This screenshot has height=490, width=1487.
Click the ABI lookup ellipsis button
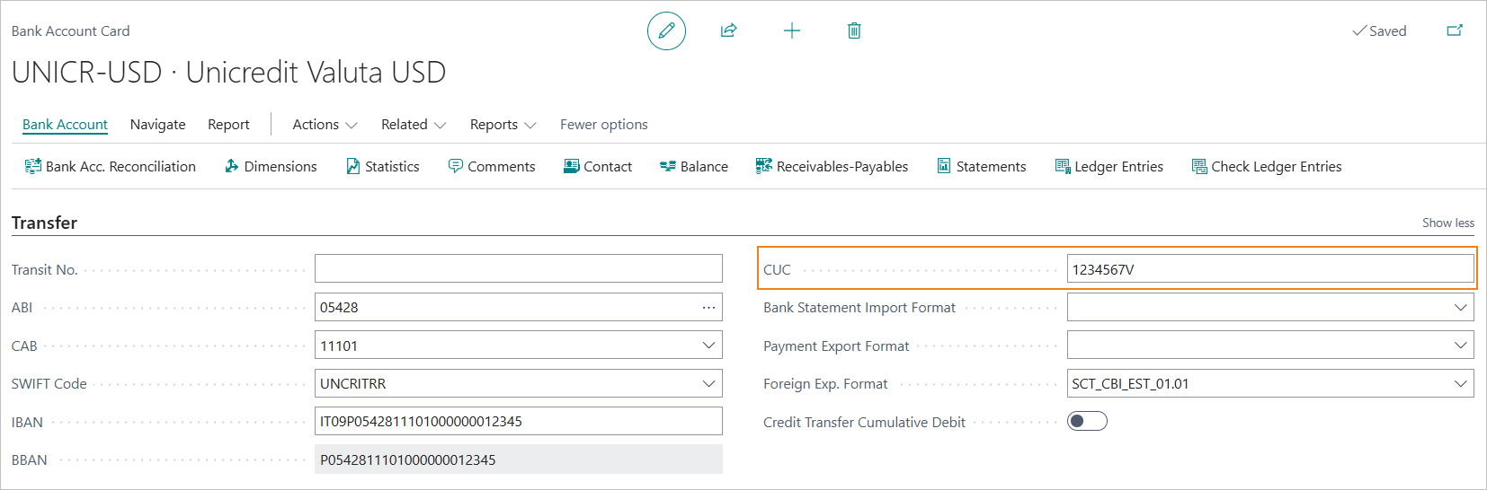(709, 307)
